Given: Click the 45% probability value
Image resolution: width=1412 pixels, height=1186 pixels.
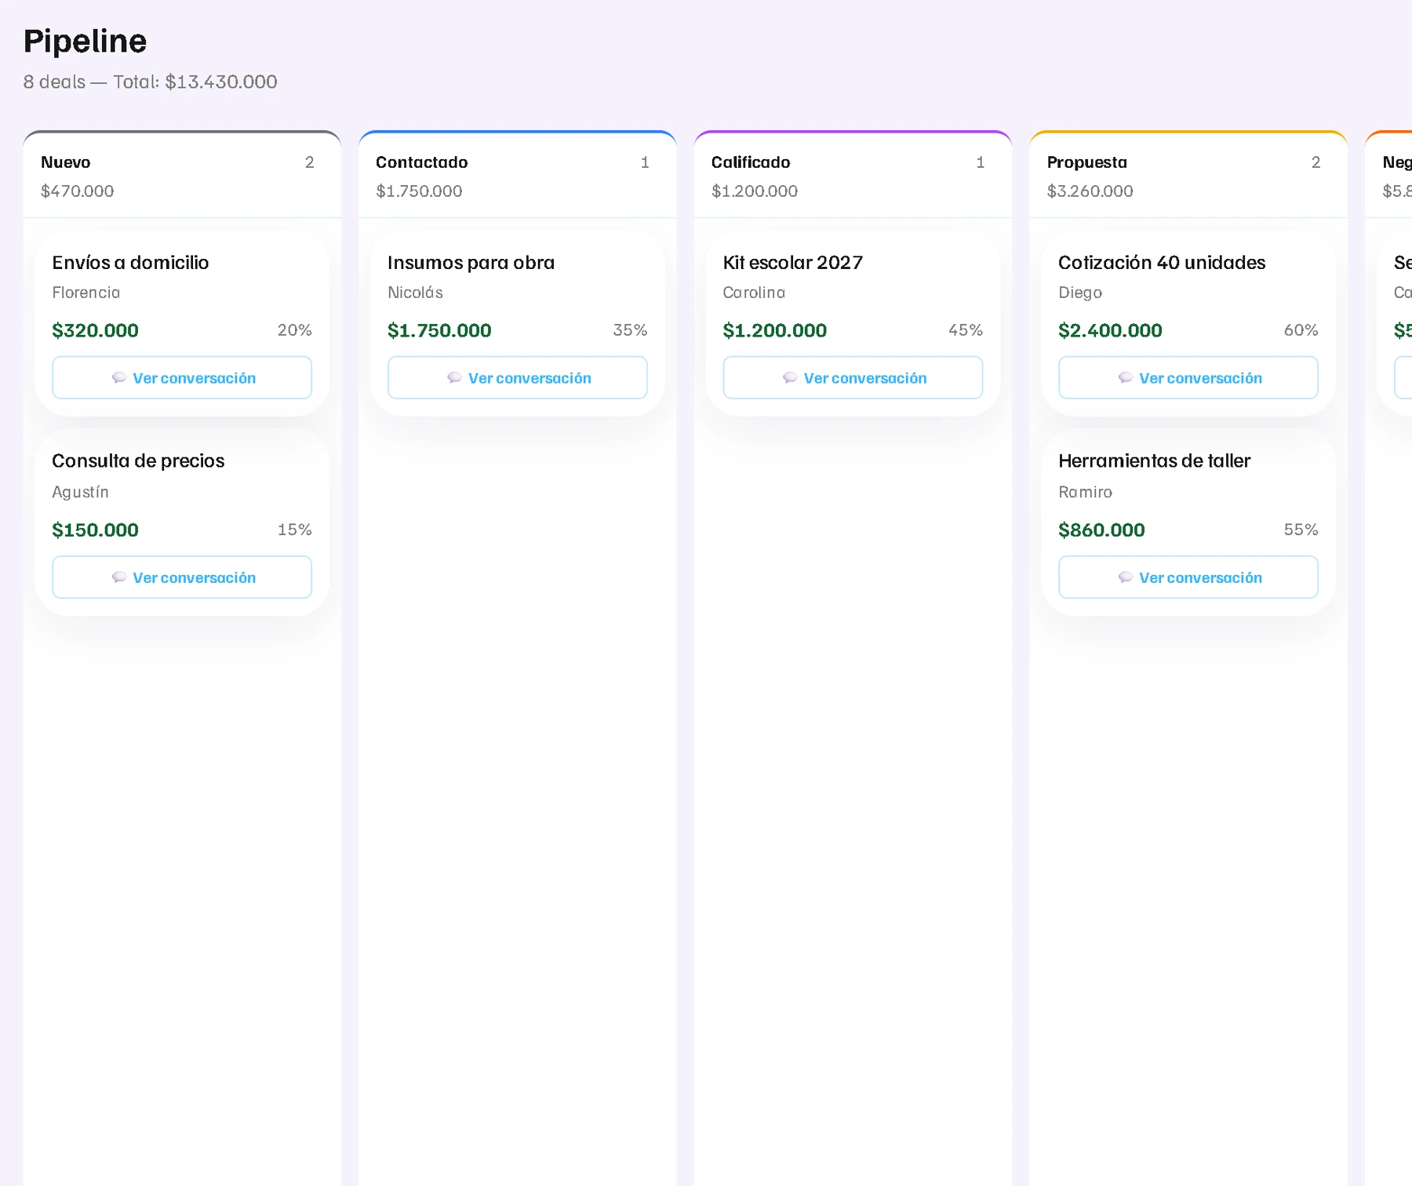Looking at the screenshot, I should coord(966,330).
